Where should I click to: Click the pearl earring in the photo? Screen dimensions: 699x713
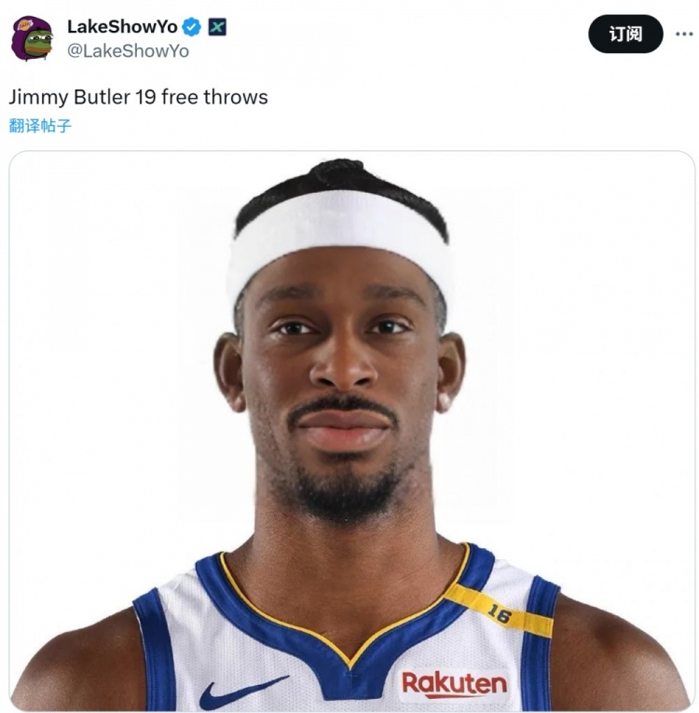coord(444,401)
